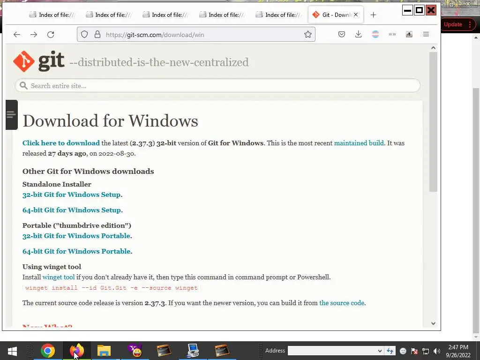Screen dimensions: 480x360
Task: Open the flag icon with red X in tray
Action: pos(414,351)
